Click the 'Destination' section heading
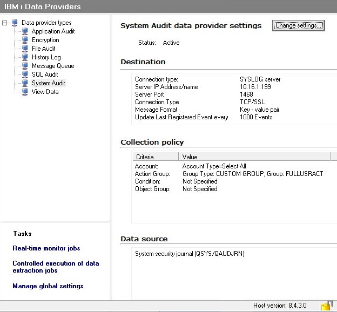The width and height of the screenshot is (337, 312). tap(143, 62)
